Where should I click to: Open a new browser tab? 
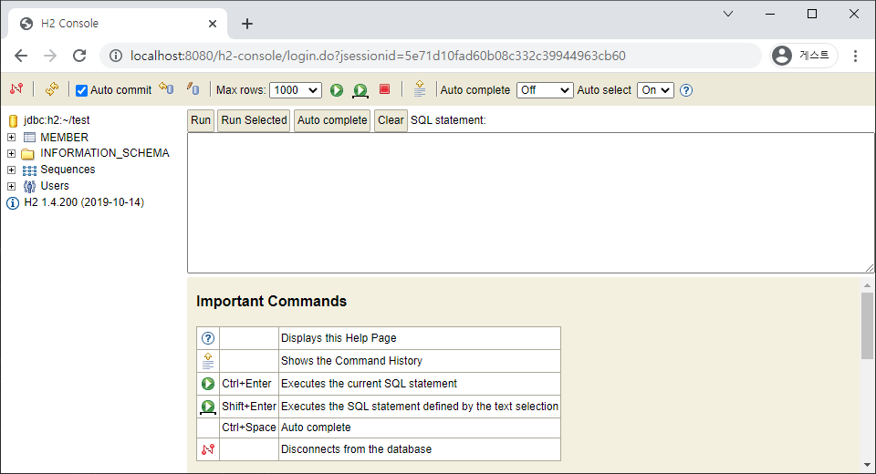pos(247,24)
